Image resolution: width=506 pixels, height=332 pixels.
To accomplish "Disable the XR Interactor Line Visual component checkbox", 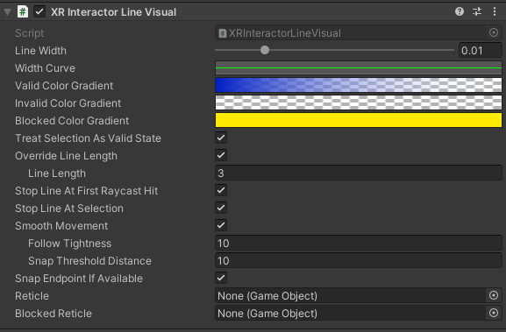I will click(x=39, y=12).
